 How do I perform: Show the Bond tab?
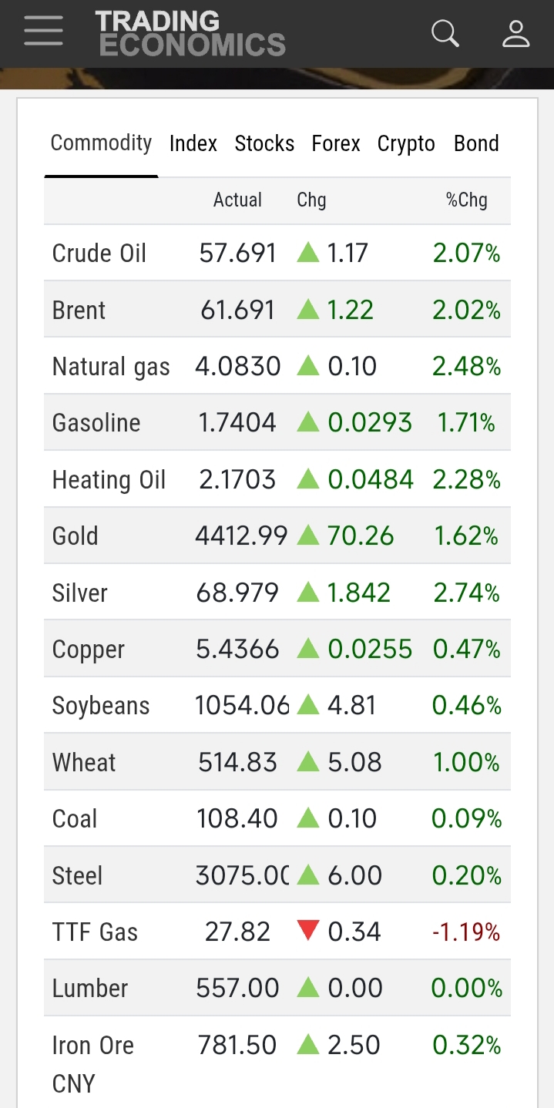point(476,144)
